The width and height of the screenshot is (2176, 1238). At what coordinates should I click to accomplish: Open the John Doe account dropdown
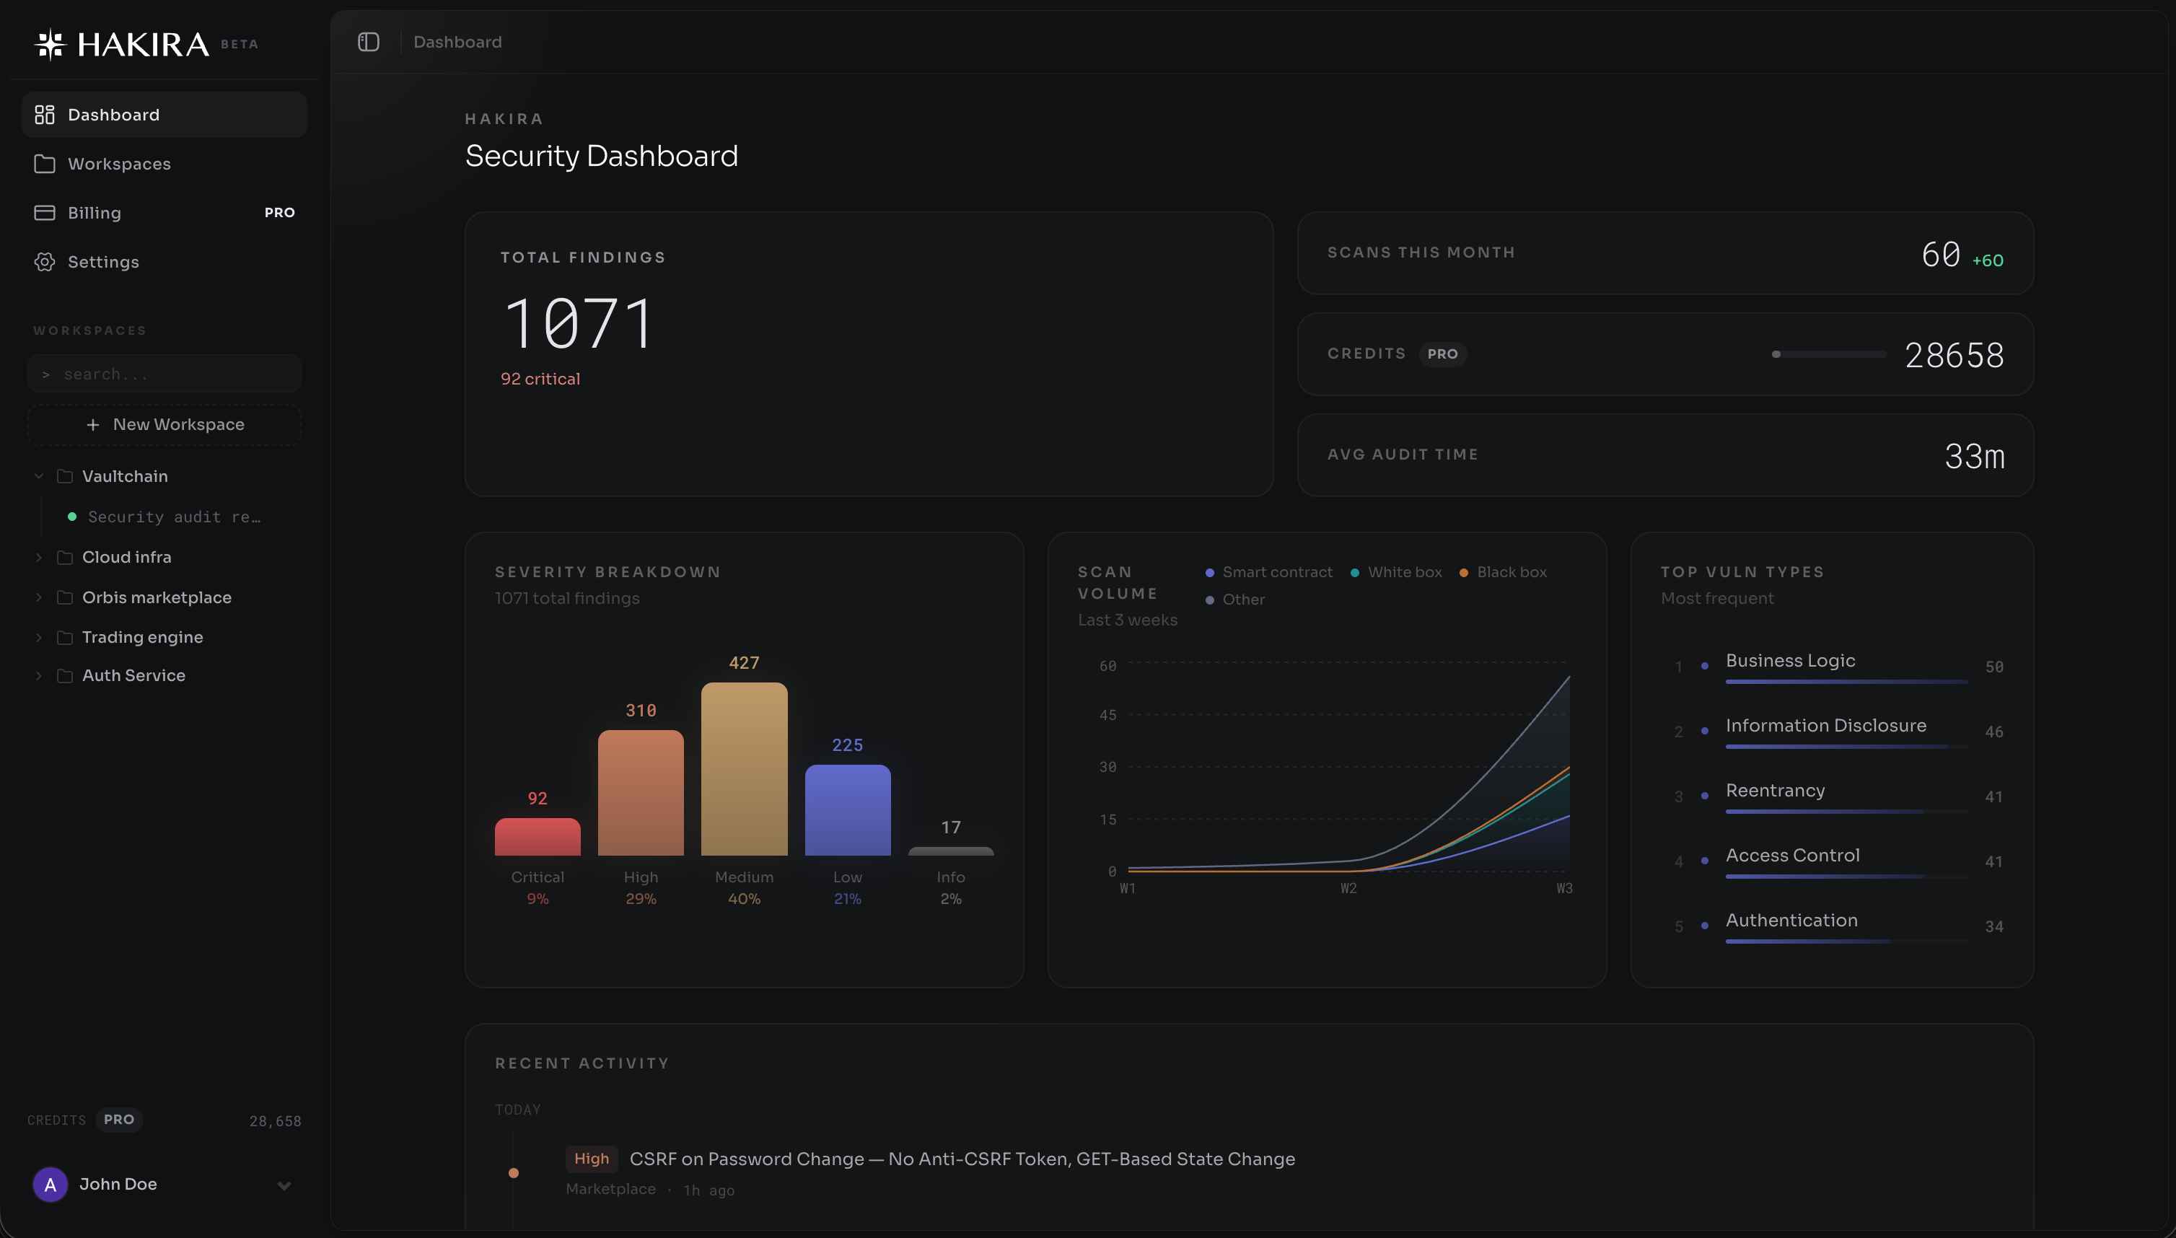(283, 1185)
